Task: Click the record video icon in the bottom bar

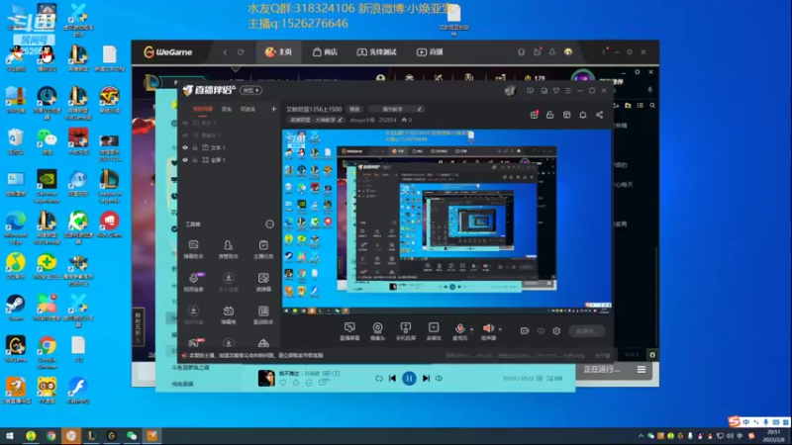Action: (525, 331)
